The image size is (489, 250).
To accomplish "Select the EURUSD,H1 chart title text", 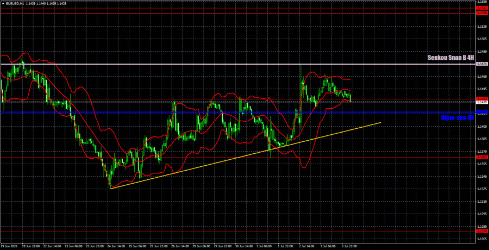I will [x=12, y=2].
